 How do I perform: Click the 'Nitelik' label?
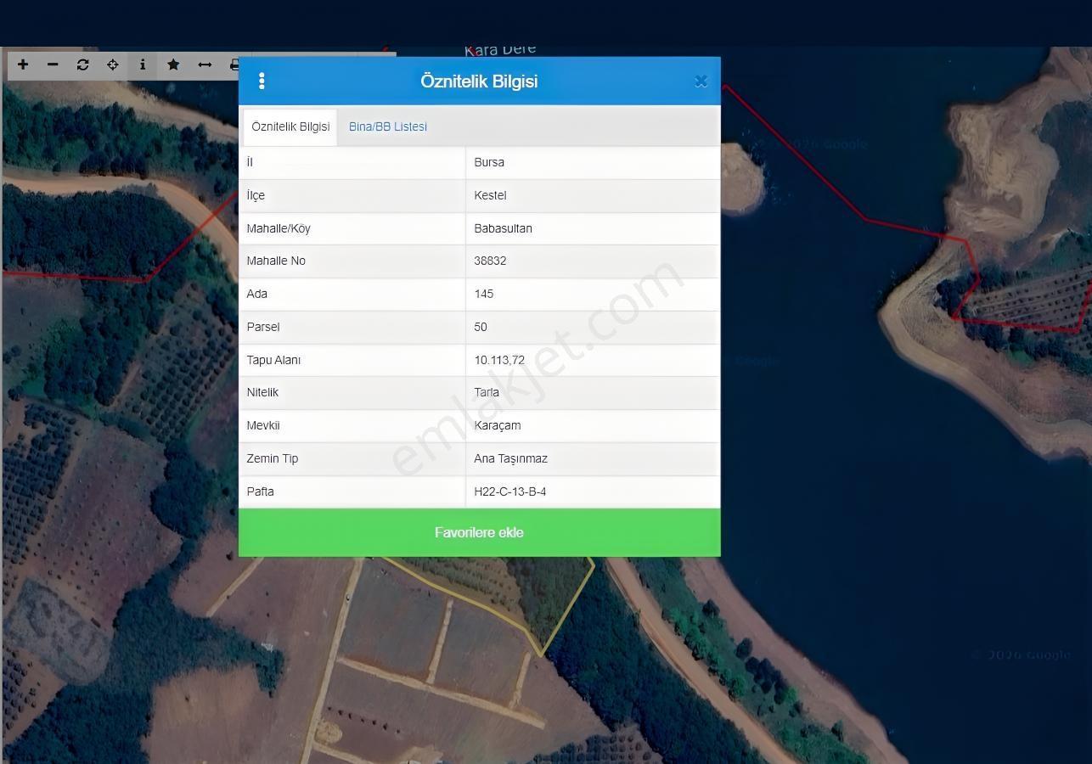point(262,392)
